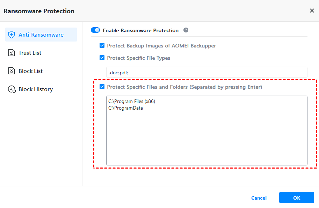Uncheck Protect Specific File Types

[102, 58]
